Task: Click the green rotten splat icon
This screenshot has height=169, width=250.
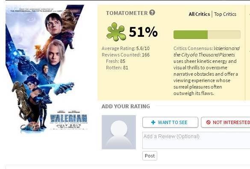Action: click(116, 32)
